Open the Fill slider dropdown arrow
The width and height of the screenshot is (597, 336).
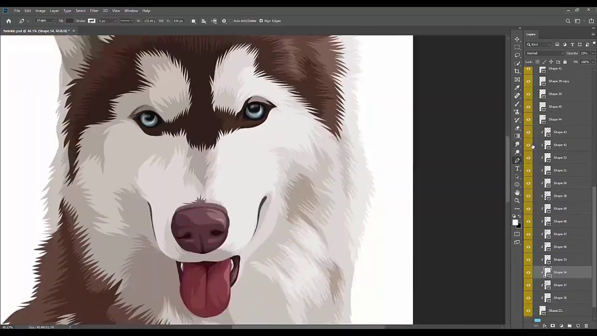(593, 62)
